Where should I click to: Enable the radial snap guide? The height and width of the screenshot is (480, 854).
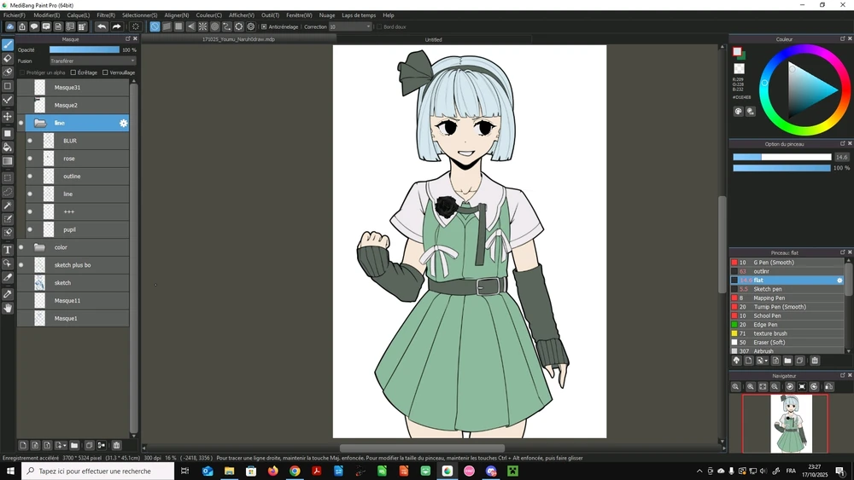(x=202, y=26)
